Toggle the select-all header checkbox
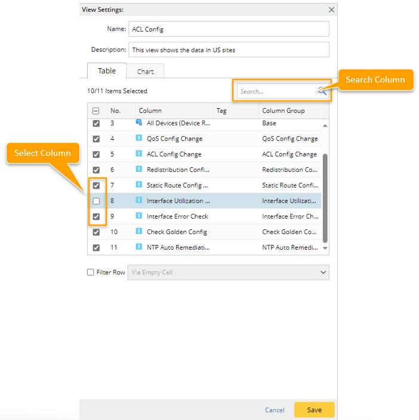This screenshot has width=419, height=420. 96,111
